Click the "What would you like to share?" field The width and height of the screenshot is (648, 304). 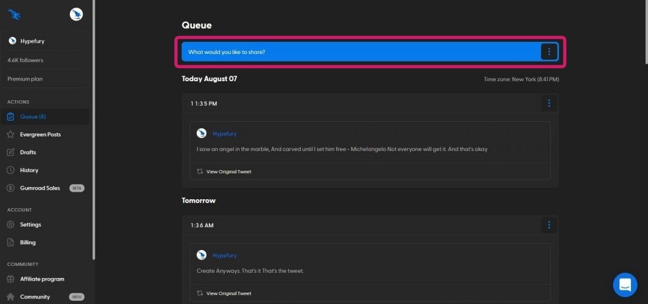356,52
